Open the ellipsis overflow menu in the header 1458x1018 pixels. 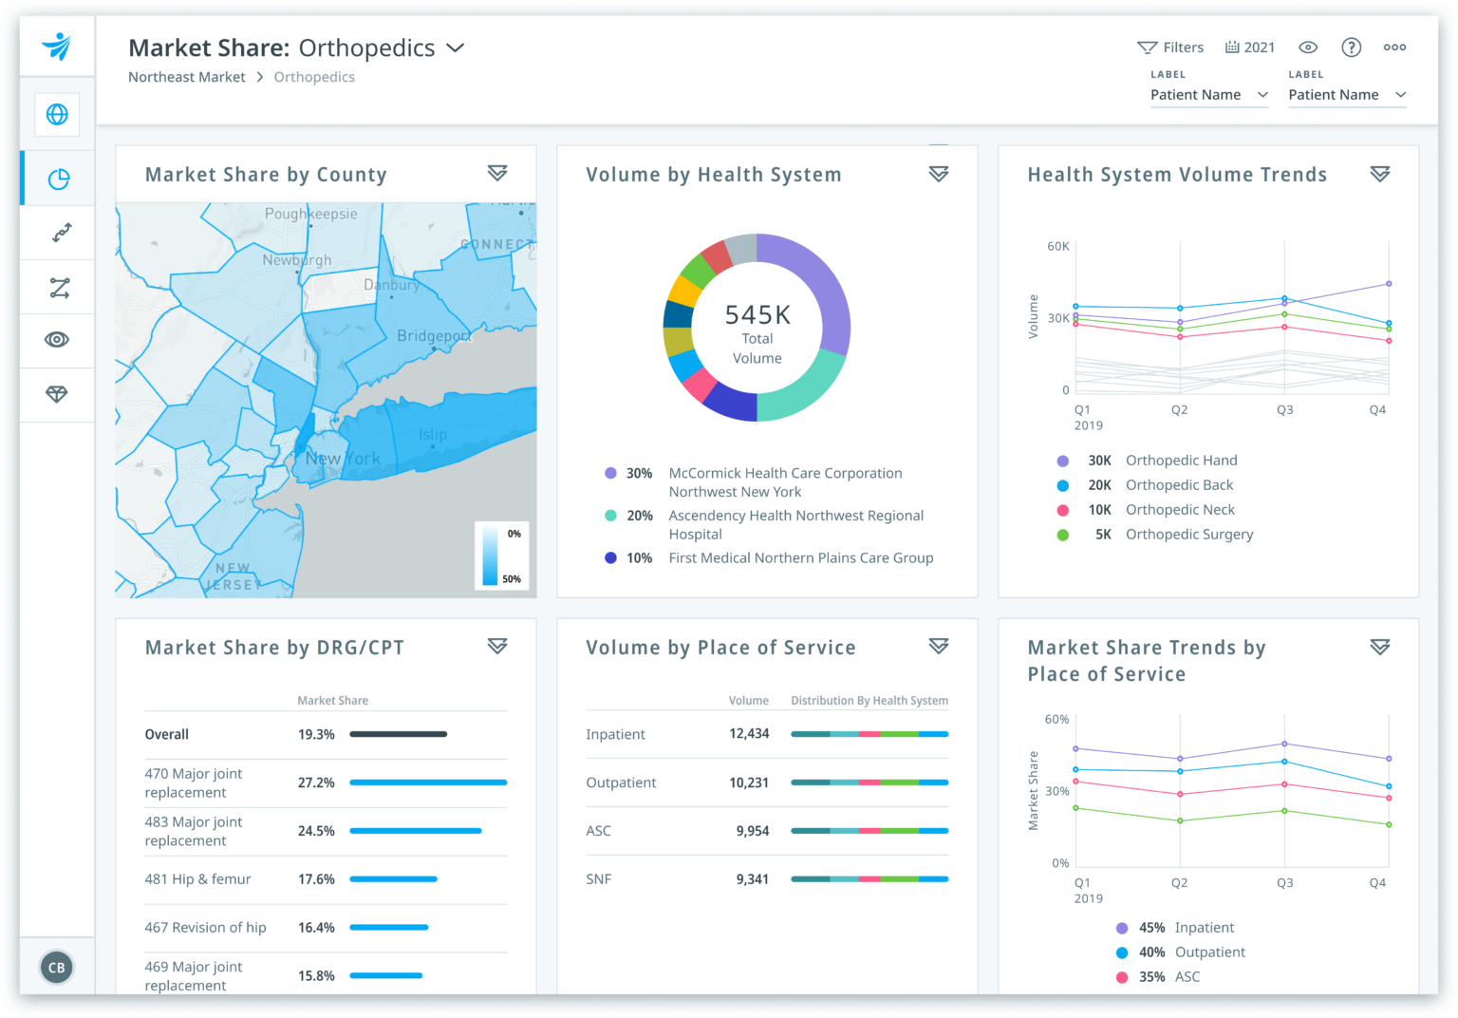tap(1394, 47)
